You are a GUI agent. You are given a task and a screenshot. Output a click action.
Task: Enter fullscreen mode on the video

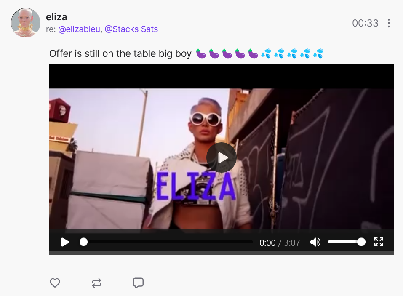click(x=379, y=242)
